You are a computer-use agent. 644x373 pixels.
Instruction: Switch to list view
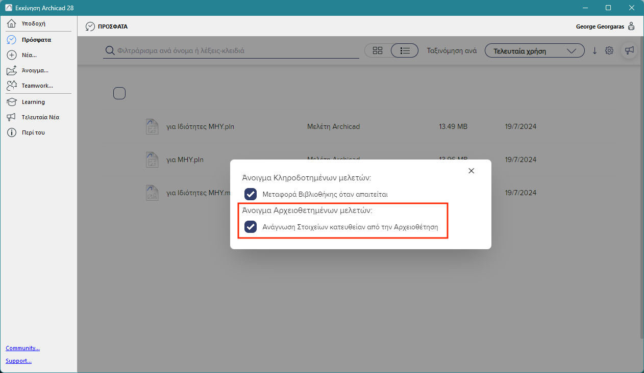[405, 50]
